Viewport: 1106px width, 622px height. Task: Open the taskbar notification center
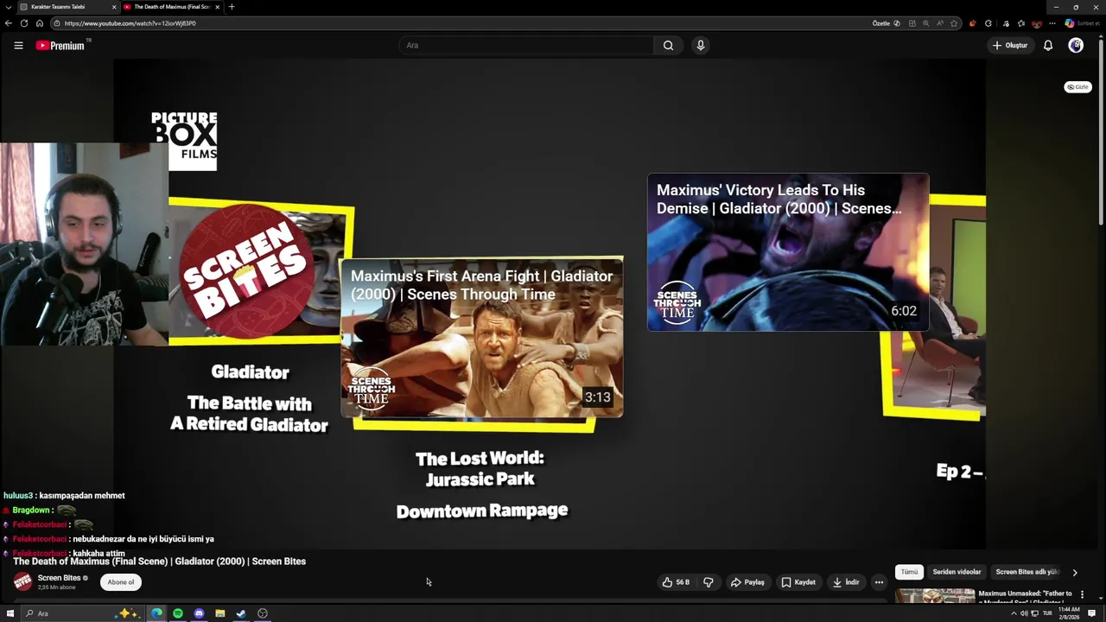point(1092,613)
